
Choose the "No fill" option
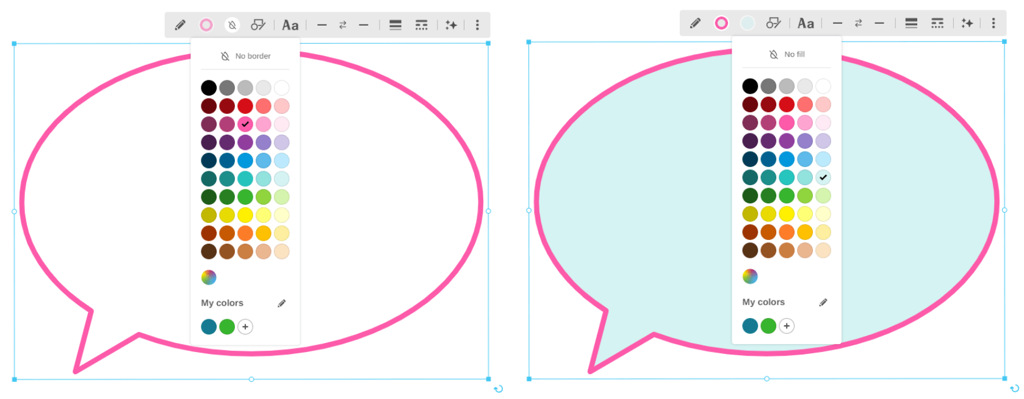[x=787, y=54]
